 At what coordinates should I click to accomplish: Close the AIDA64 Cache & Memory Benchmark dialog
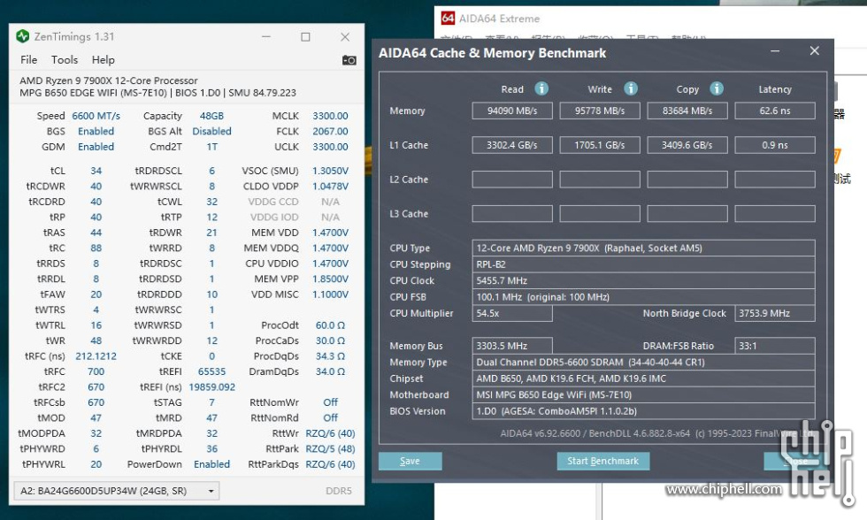pyautogui.click(x=815, y=50)
